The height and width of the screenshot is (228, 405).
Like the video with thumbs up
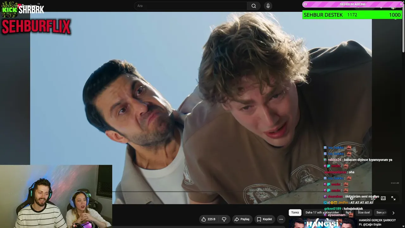pos(208,219)
